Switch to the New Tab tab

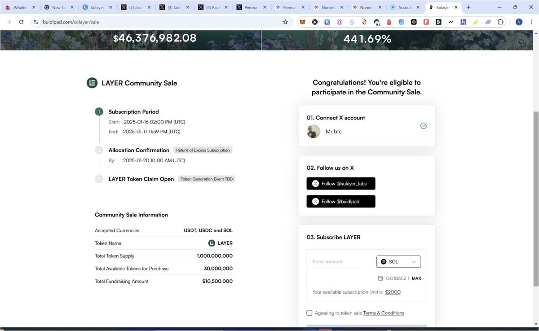58,8
